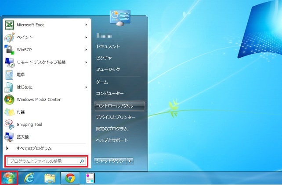282x185 pixels.
Task: Open the notepad app on the taskbar
Action: pyautogui.click(x=90, y=178)
